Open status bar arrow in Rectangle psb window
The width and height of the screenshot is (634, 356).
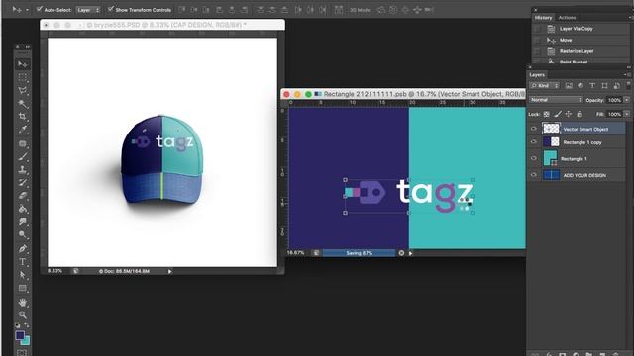point(411,253)
